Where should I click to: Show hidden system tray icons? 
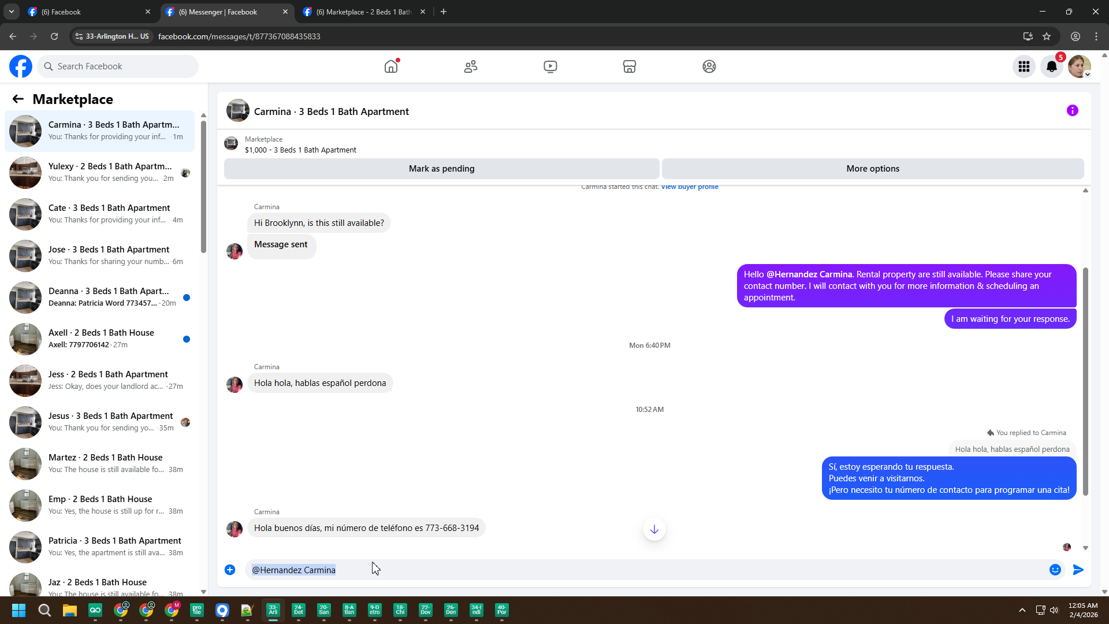pos(1022,610)
